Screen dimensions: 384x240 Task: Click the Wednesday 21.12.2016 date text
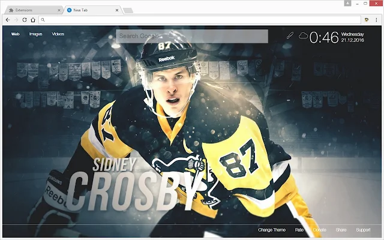[353, 37]
